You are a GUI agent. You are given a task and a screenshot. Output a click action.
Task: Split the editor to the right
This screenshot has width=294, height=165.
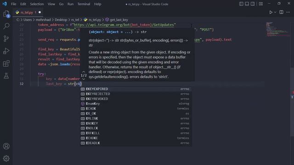281,12
